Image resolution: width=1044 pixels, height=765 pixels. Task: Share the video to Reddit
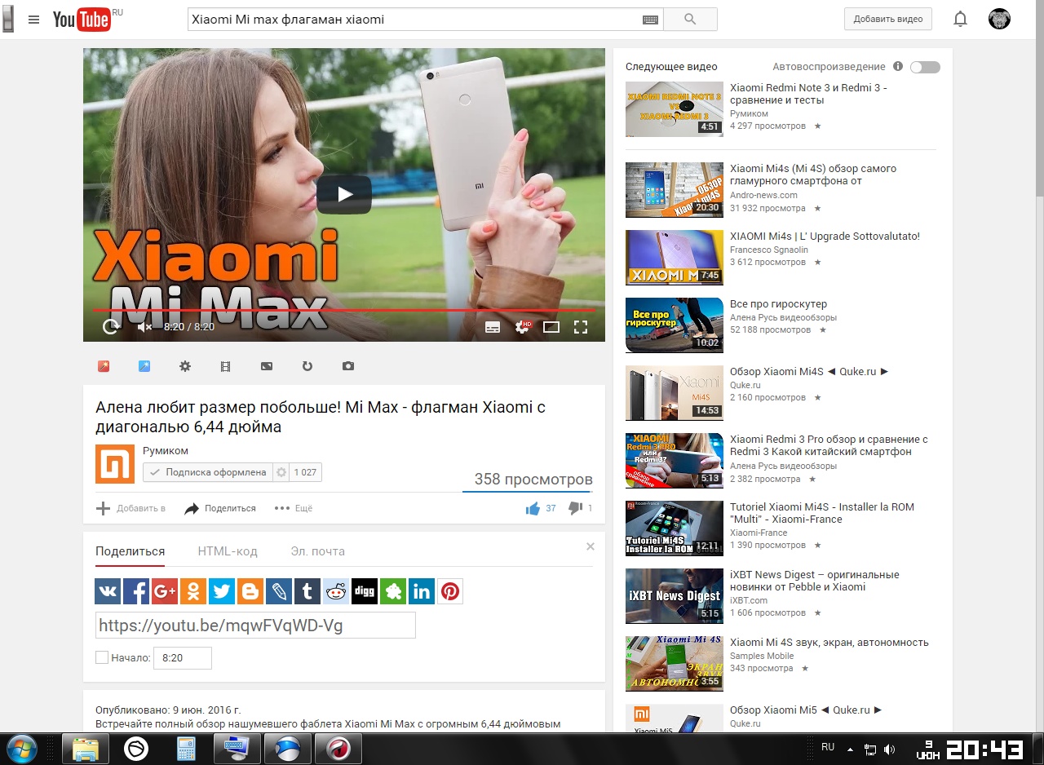coord(336,591)
